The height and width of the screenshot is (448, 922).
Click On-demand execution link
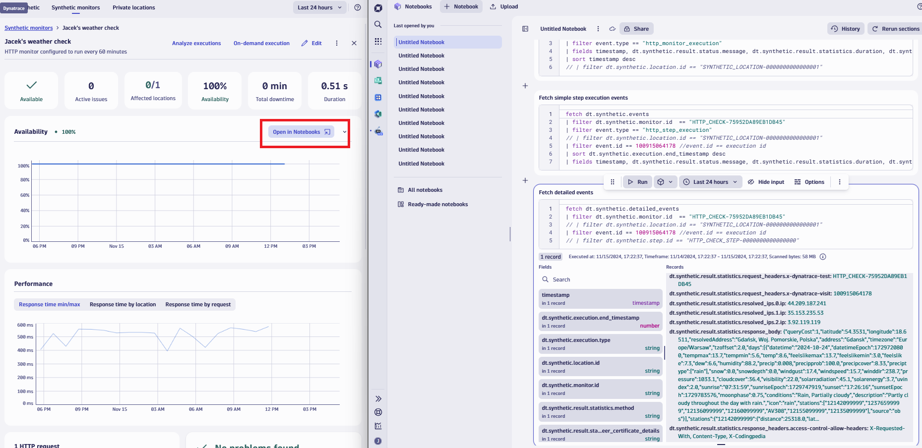261,43
